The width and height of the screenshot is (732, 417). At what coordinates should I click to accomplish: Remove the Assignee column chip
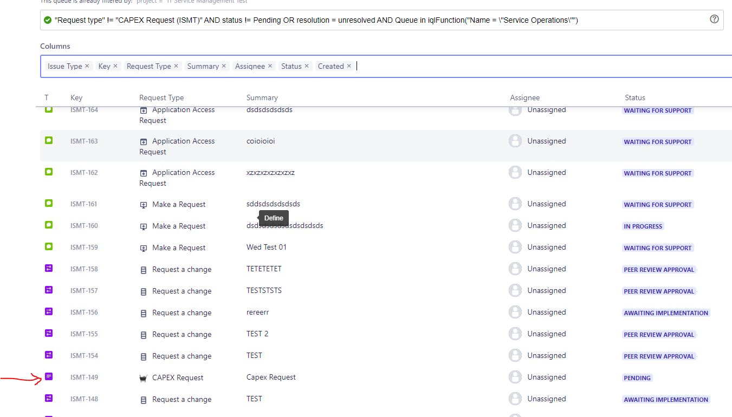coord(270,66)
